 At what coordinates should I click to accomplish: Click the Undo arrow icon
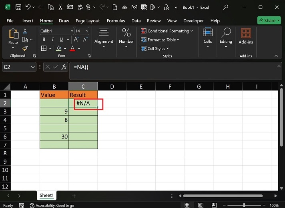point(28,7)
